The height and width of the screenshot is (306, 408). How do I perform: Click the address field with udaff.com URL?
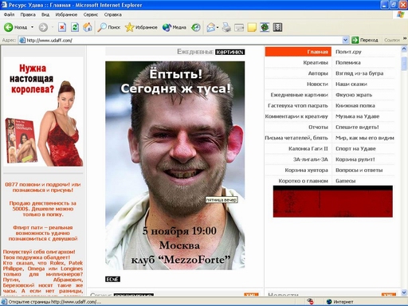click(x=181, y=40)
